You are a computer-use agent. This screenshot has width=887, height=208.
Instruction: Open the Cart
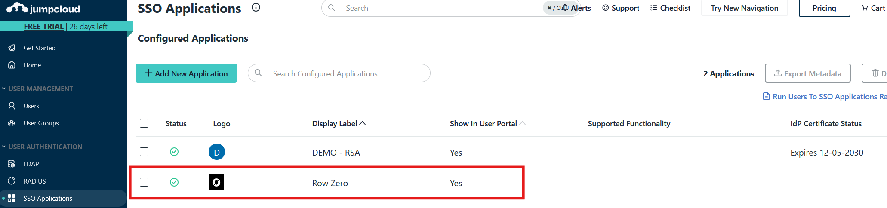(873, 8)
